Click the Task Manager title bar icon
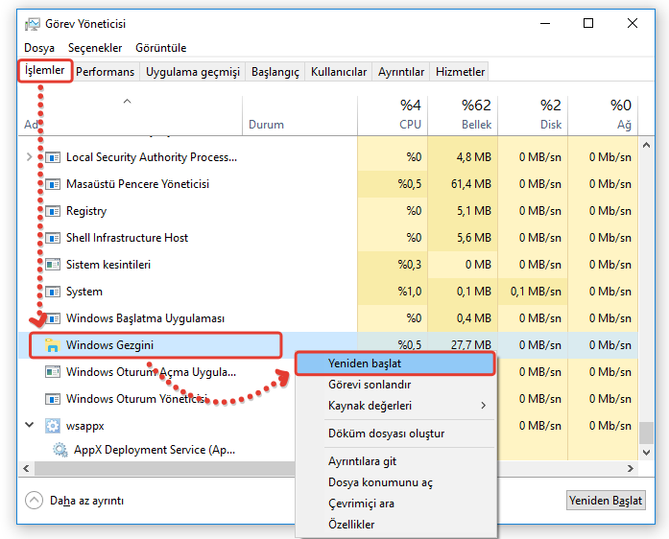This screenshot has height=539, width=669. point(32,24)
